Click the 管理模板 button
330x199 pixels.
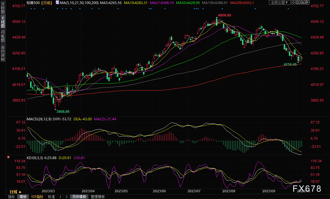pos(98,197)
